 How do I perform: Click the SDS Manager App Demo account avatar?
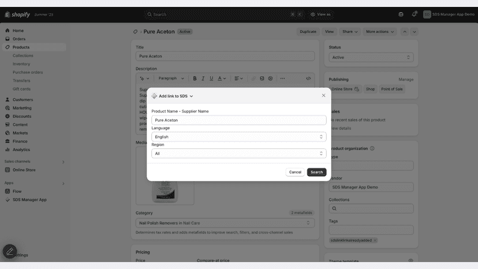(427, 14)
